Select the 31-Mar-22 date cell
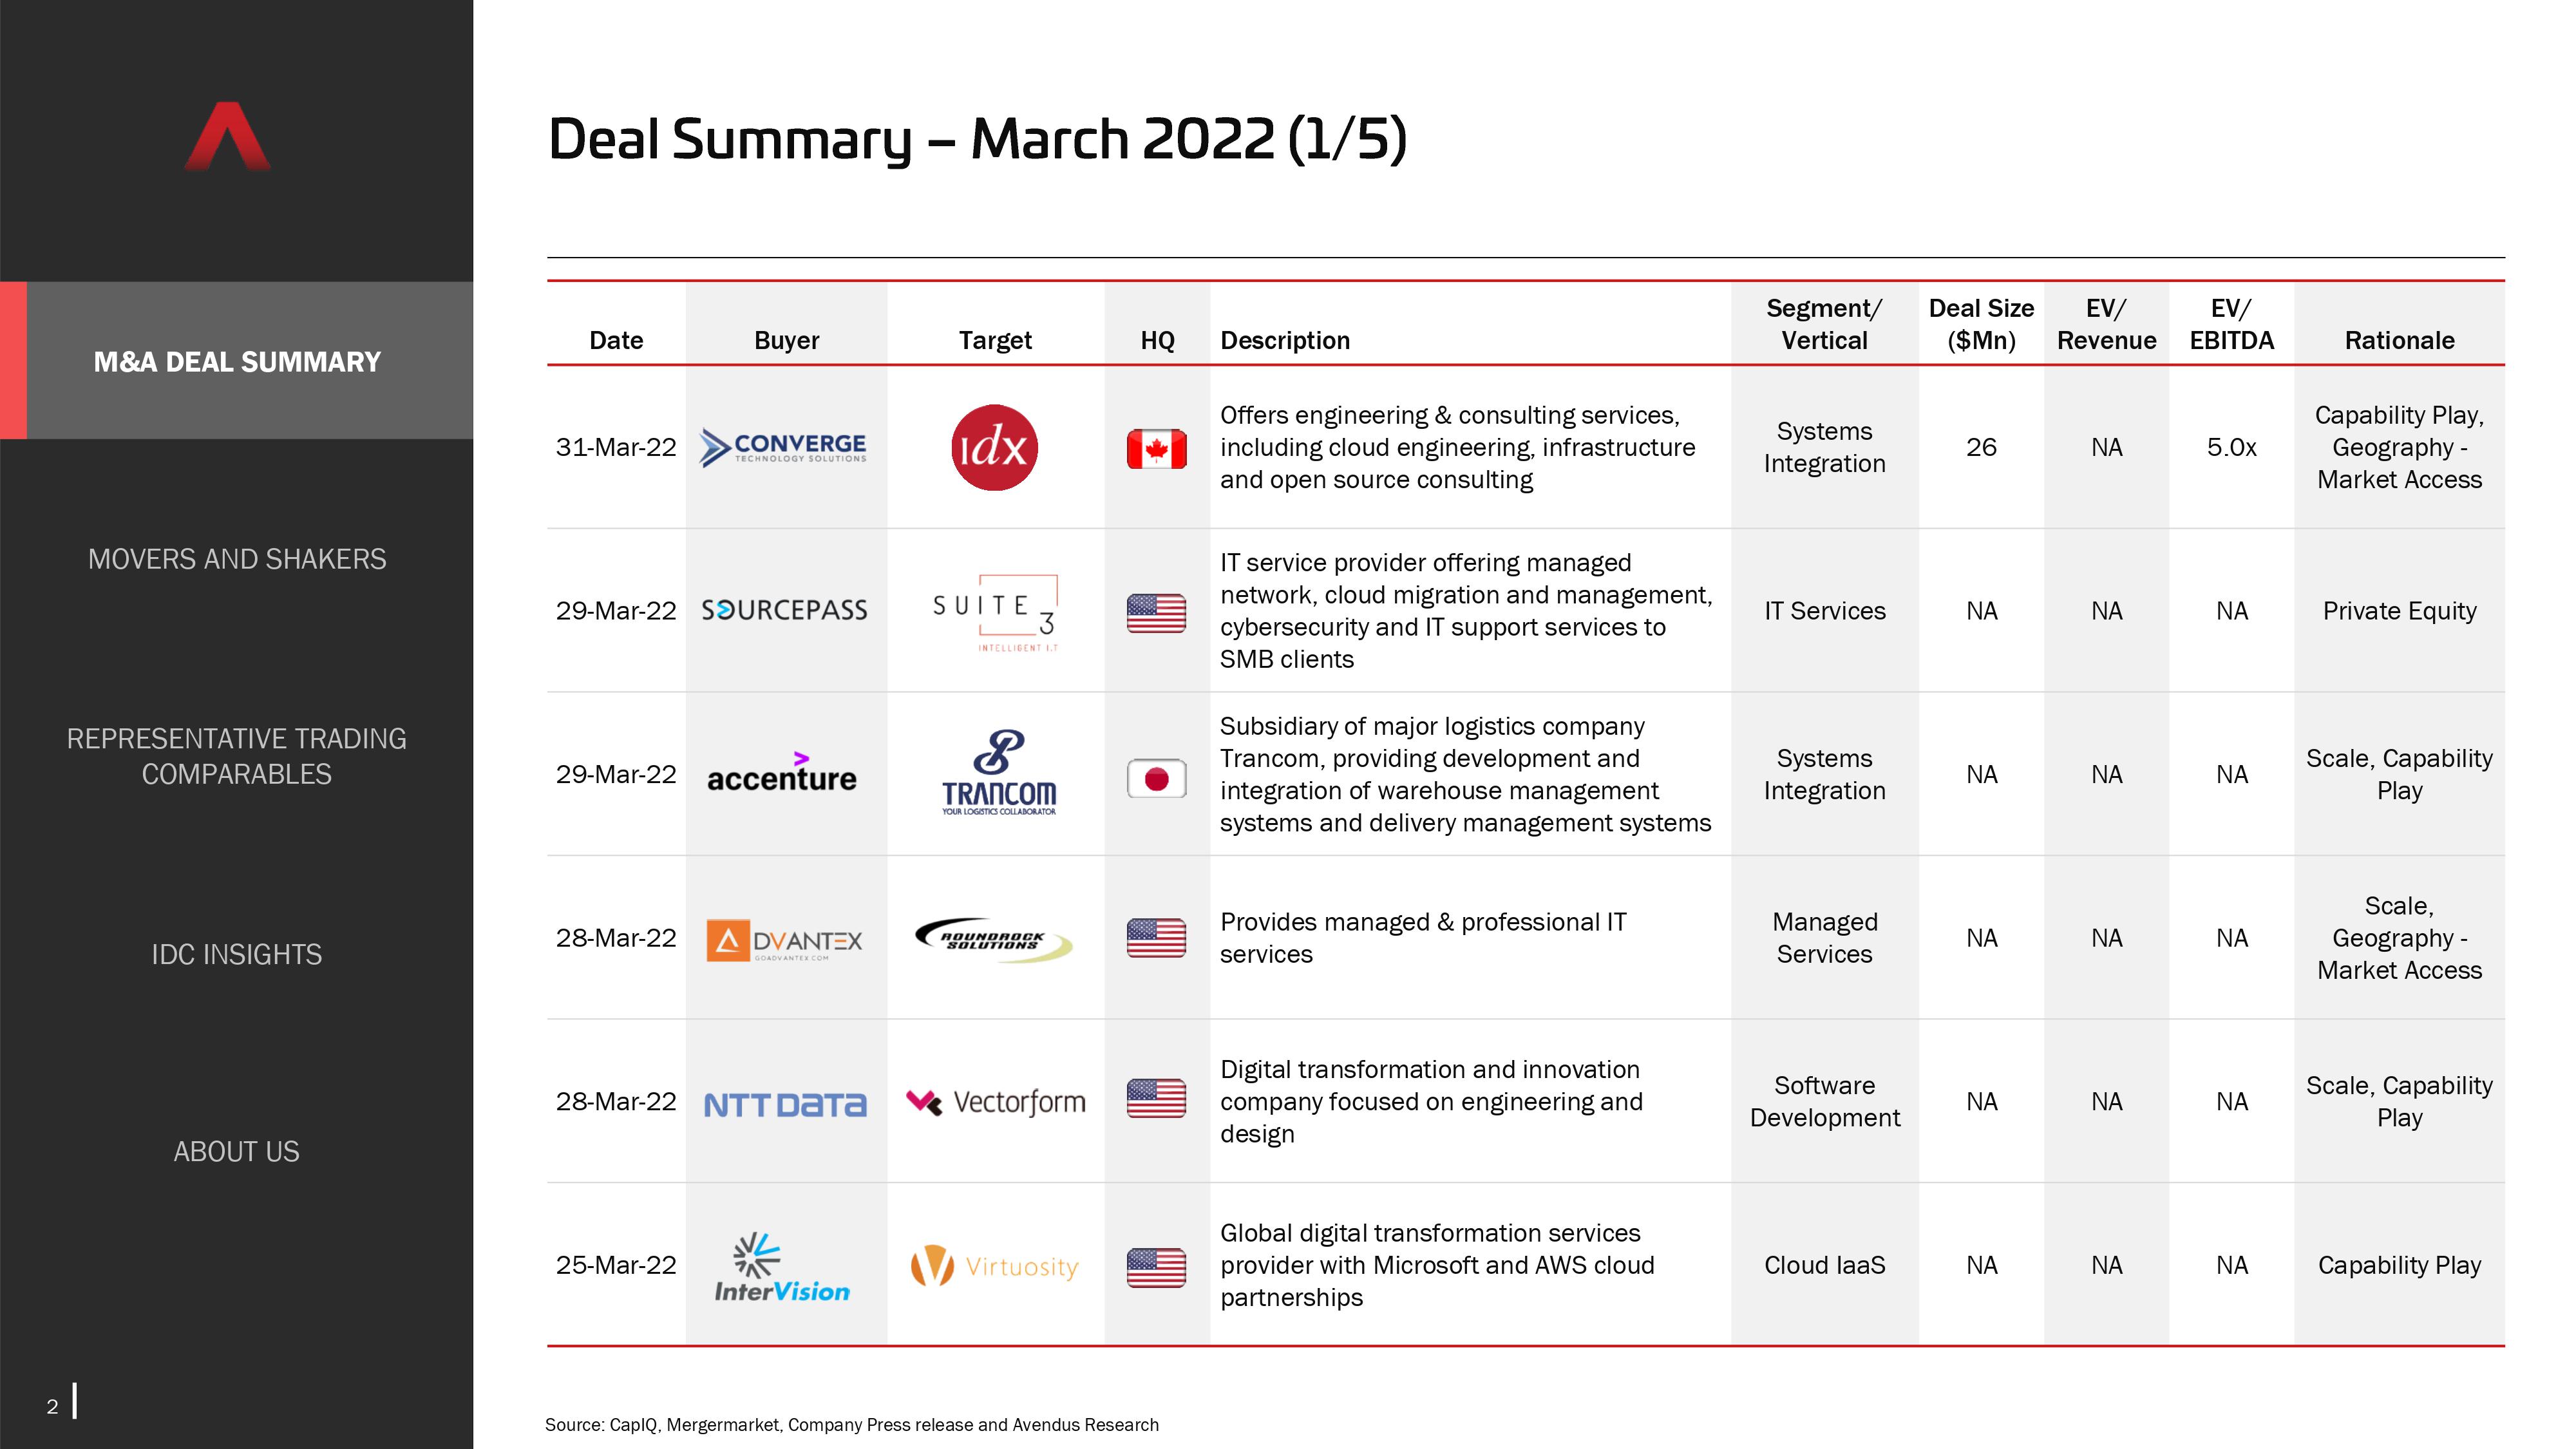Image resolution: width=2576 pixels, height=1449 pixels. [x=616, y=447]
